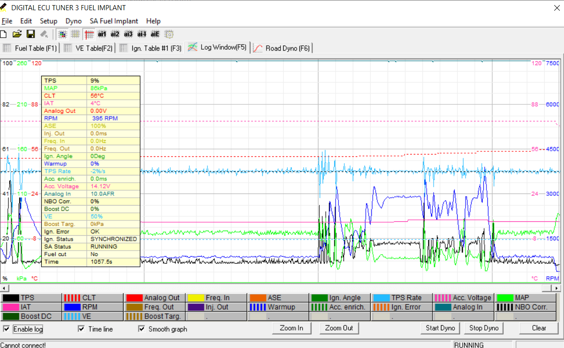This screenshot has height=348, width=564.
Task: Select the ai2 toolbar icon
Action: [x=115, y=34]
